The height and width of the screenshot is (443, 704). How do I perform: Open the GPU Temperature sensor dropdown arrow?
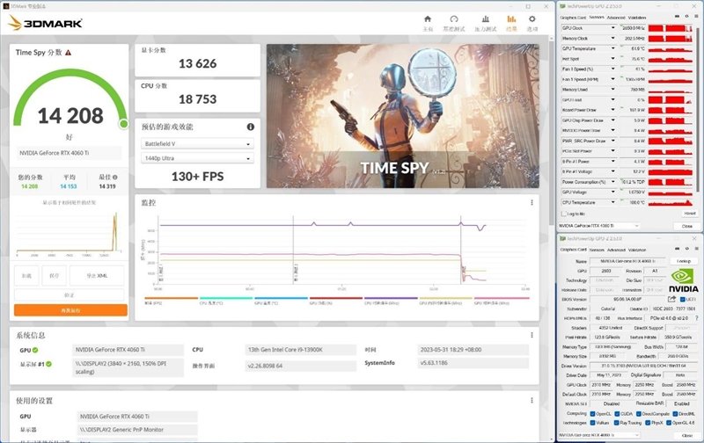point(612,48)
